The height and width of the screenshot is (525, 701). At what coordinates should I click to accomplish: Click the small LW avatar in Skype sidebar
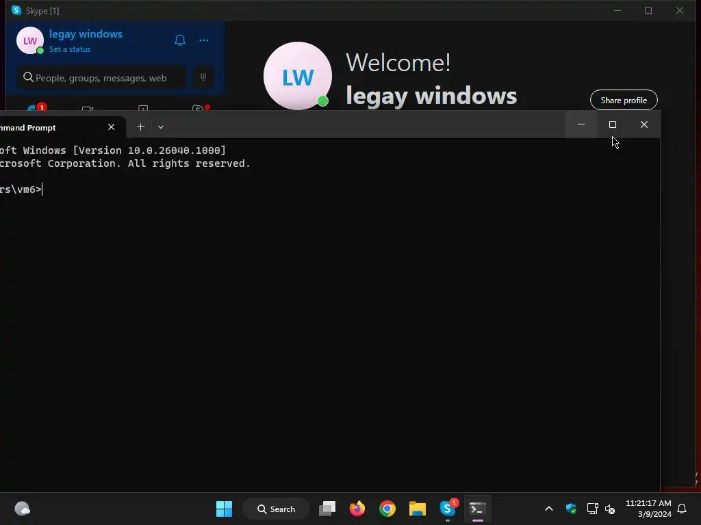point(30,40)
